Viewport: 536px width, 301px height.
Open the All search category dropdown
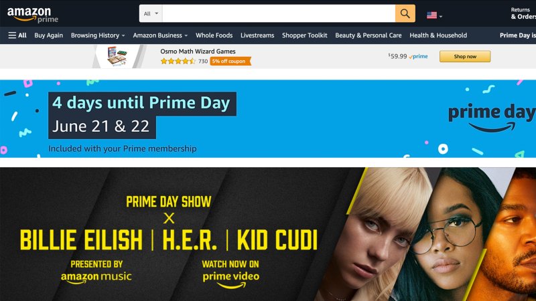pos(151,13)
